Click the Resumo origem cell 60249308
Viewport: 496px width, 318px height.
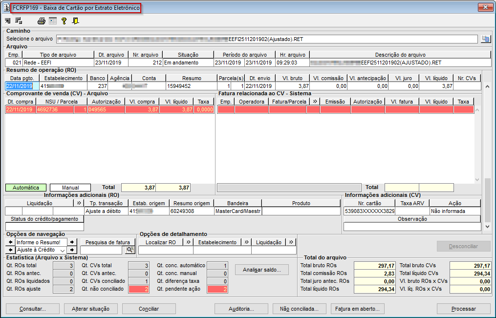tap(192, 211)
